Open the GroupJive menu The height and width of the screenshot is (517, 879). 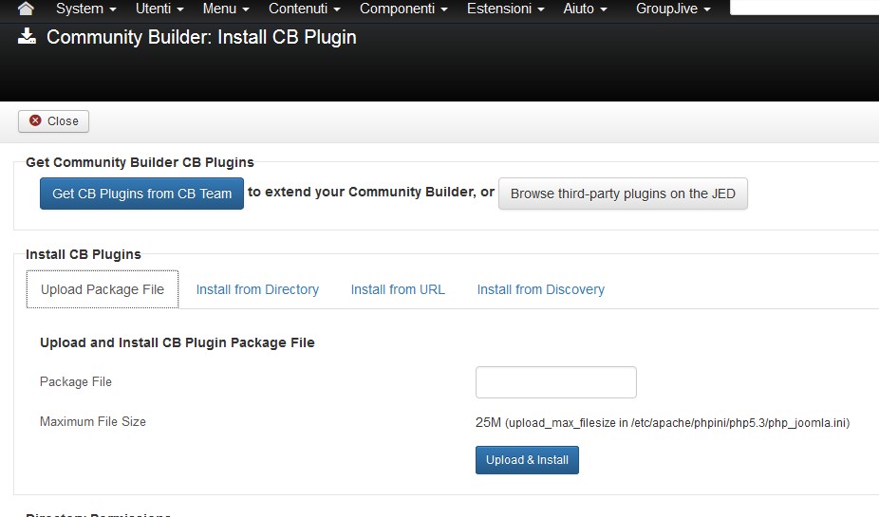[x=673, y=9]
